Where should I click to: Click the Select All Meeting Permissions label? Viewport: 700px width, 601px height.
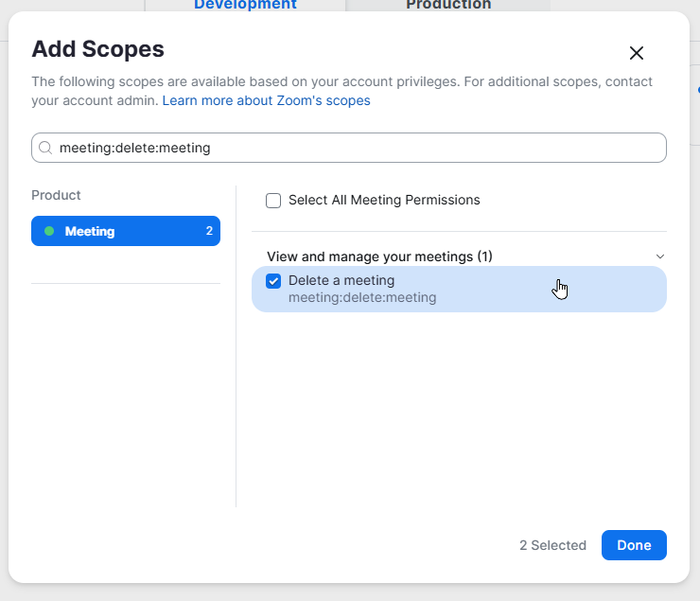tap(384, 200)
